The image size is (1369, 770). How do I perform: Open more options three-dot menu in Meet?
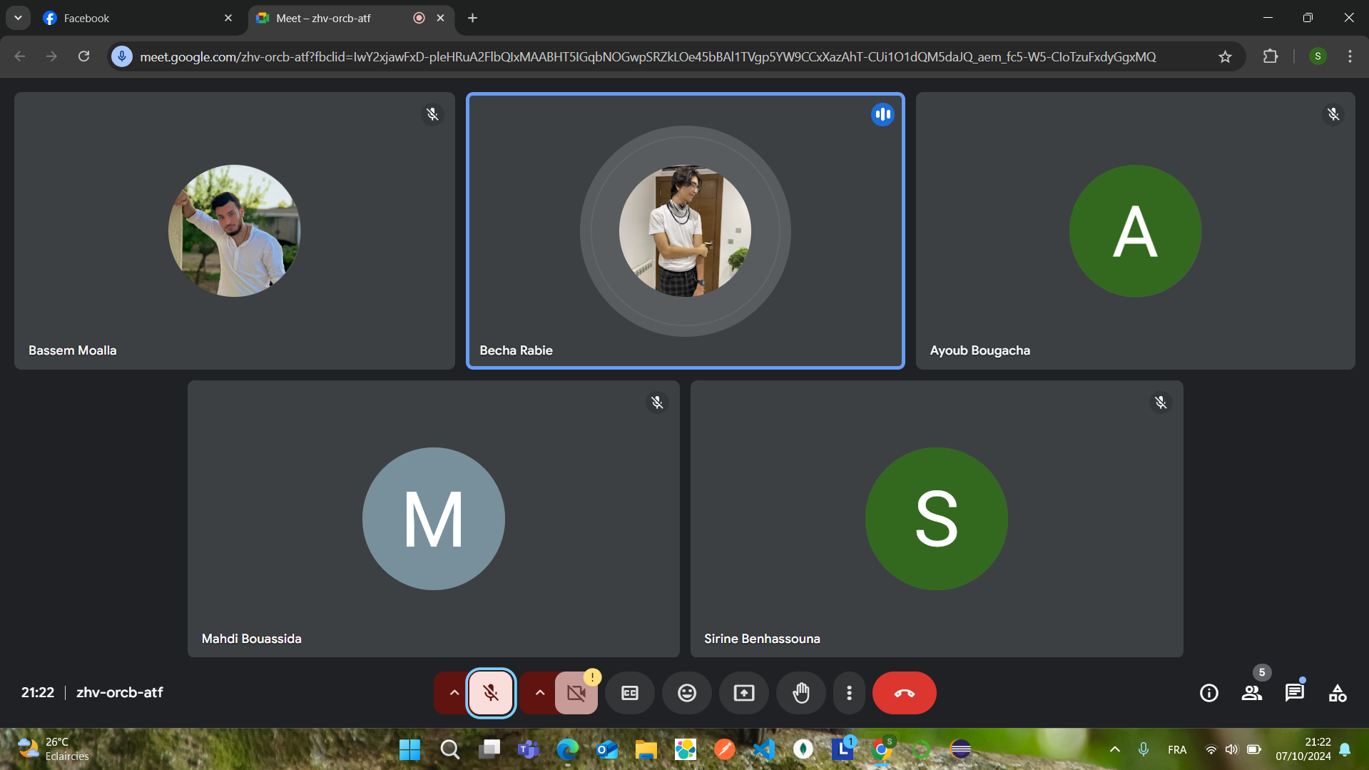(849, 693)
